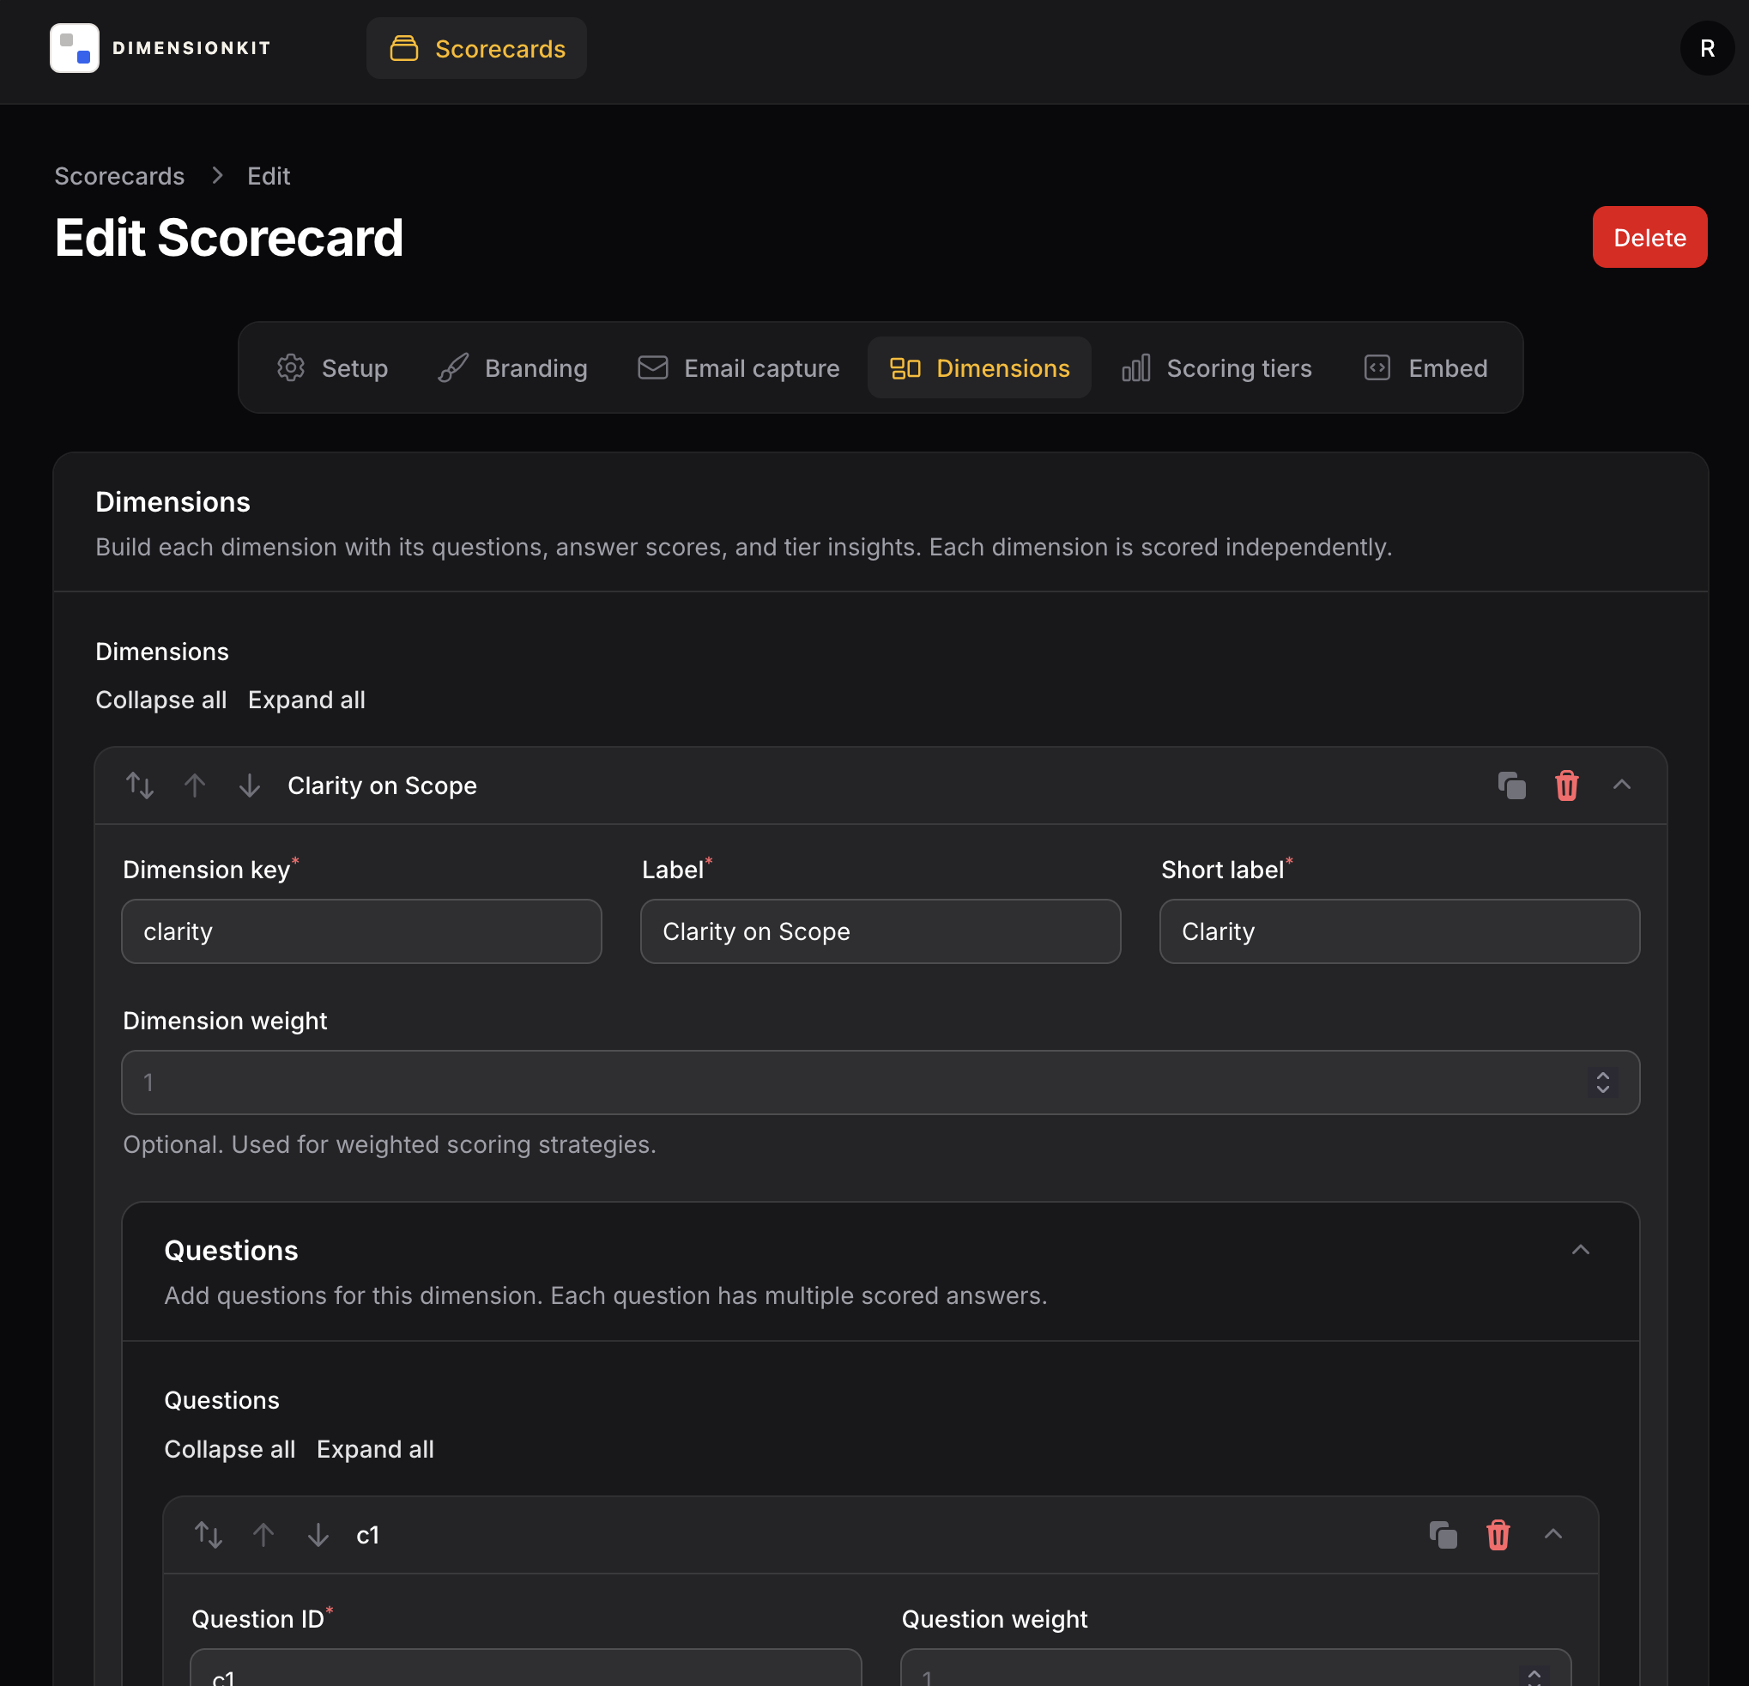Delete this scorecard with the red button

(x=1649, y=238)
